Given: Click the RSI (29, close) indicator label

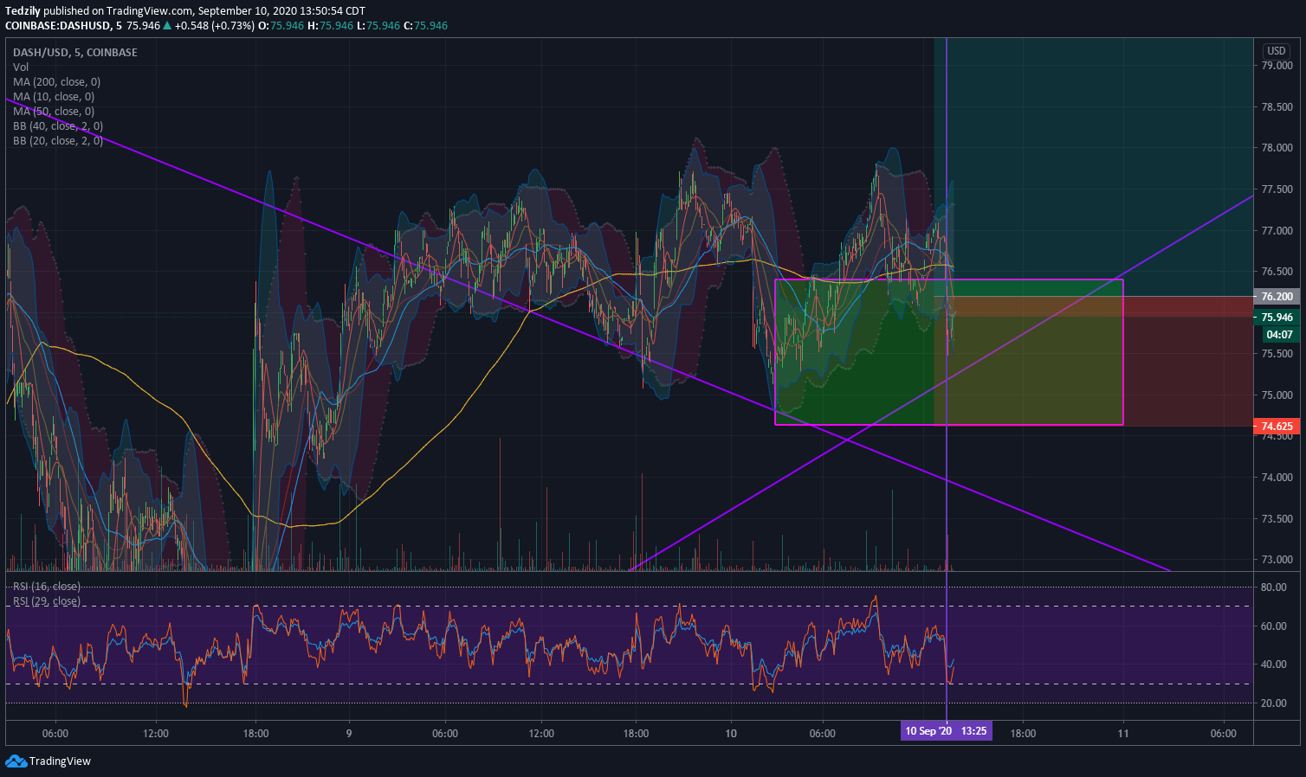Looking at the screenshot, I should pyautogui.click(x=47, y=601).
